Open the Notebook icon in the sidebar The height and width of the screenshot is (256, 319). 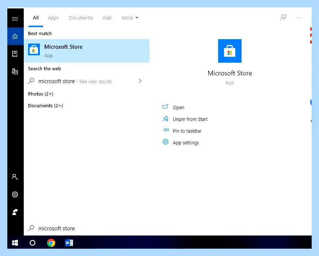(15, 54)
